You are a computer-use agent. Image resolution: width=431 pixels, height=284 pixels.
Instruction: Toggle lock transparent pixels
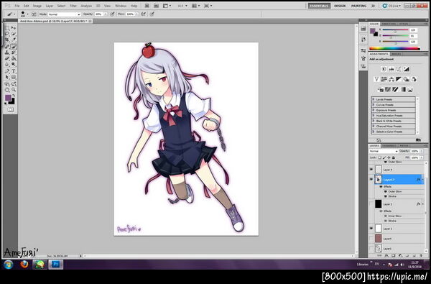pos(379,157)
